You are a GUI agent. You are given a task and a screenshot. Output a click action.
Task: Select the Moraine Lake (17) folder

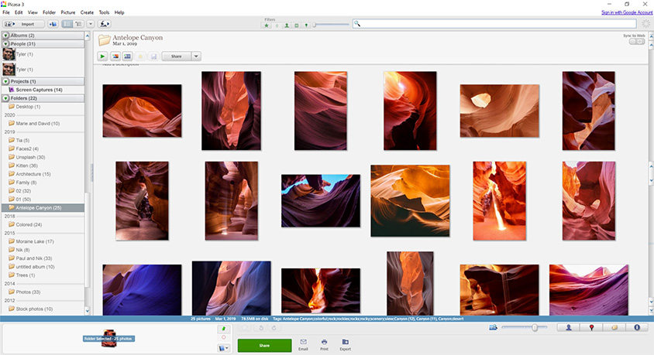click(35, 241)
